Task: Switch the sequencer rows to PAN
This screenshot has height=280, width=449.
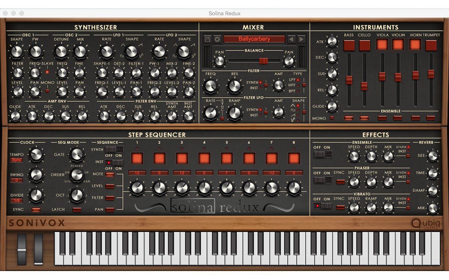Action: tap(110, 209)
